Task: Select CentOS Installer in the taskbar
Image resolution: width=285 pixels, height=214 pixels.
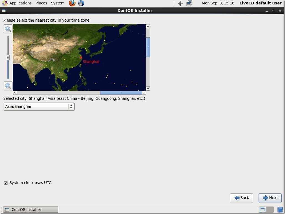Action: (31, 210)
